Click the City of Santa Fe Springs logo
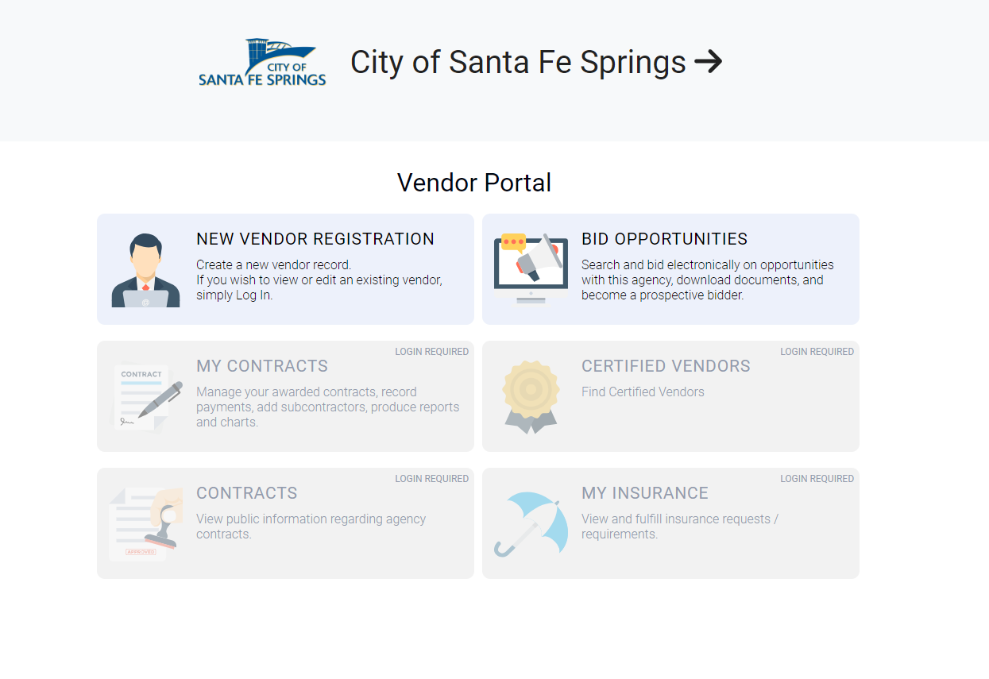The width and height of the screenshot is (989, 679). (262, 62)
